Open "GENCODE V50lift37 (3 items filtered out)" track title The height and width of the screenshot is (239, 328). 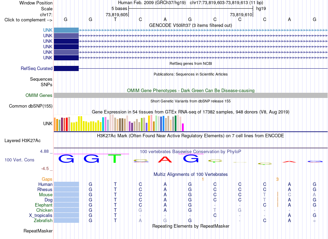pyautogui.click(x=190, y=25)
